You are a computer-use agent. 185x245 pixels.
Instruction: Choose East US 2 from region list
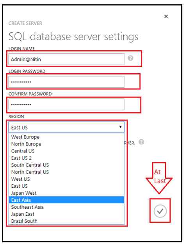click(x=66, y=158)
